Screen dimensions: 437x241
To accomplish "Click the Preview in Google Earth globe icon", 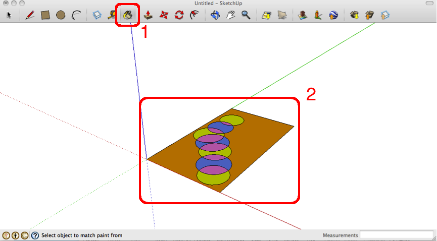I will point(333,15).
